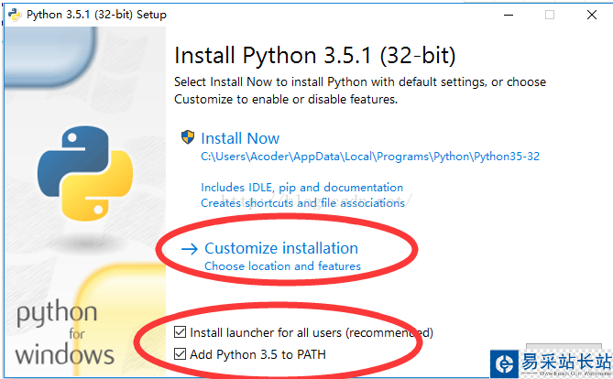Start installation with Install Now
The image size is (613, 379).
point(240,138)
